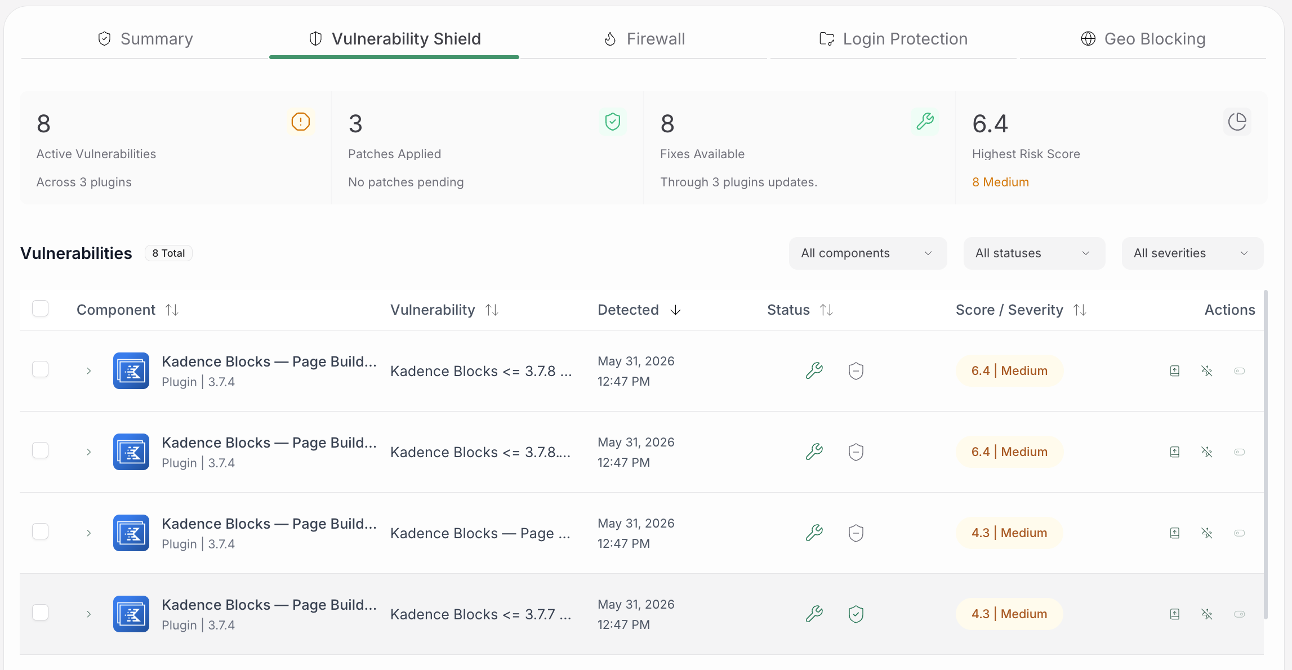Click crossed-out sparkle icon in second vulnerability row
This screenshot has width=1292, height=670.
[x=1206, y=452]
